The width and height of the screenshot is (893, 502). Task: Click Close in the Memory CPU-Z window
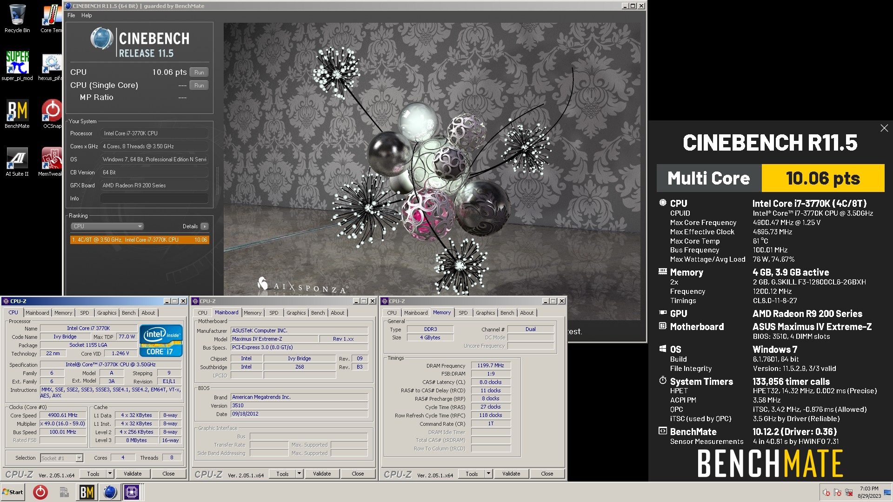click(547, 474)
